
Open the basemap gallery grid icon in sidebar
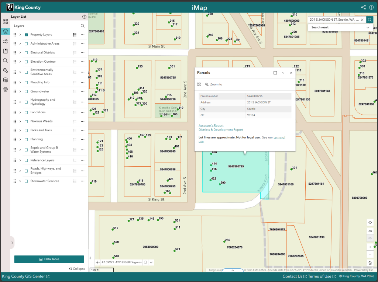(x=5, y=22)
